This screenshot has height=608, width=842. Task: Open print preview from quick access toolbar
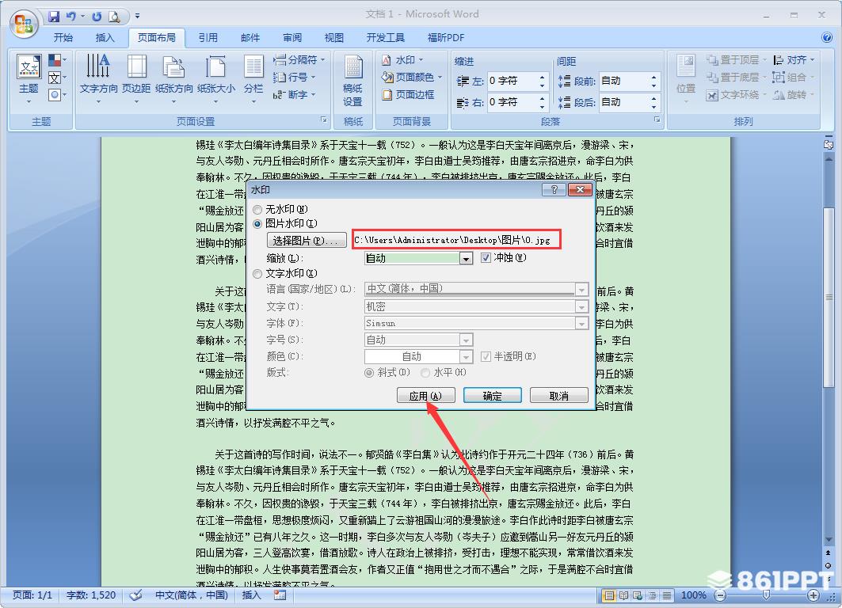(x=114, y=17)
